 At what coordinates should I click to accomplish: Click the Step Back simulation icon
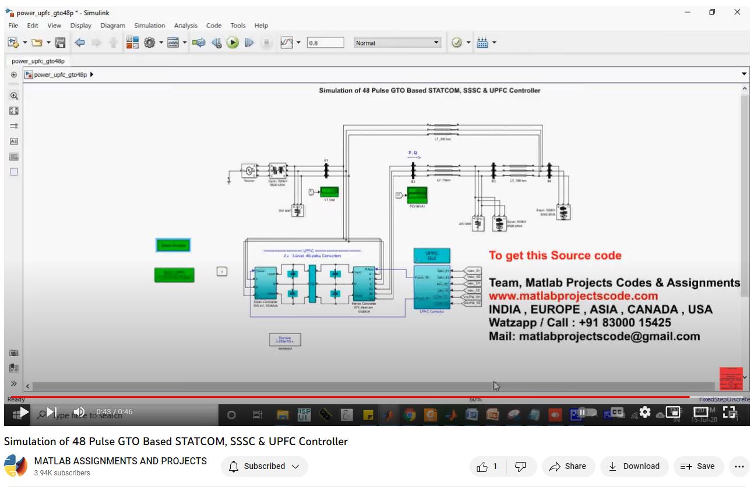point(216,42)
